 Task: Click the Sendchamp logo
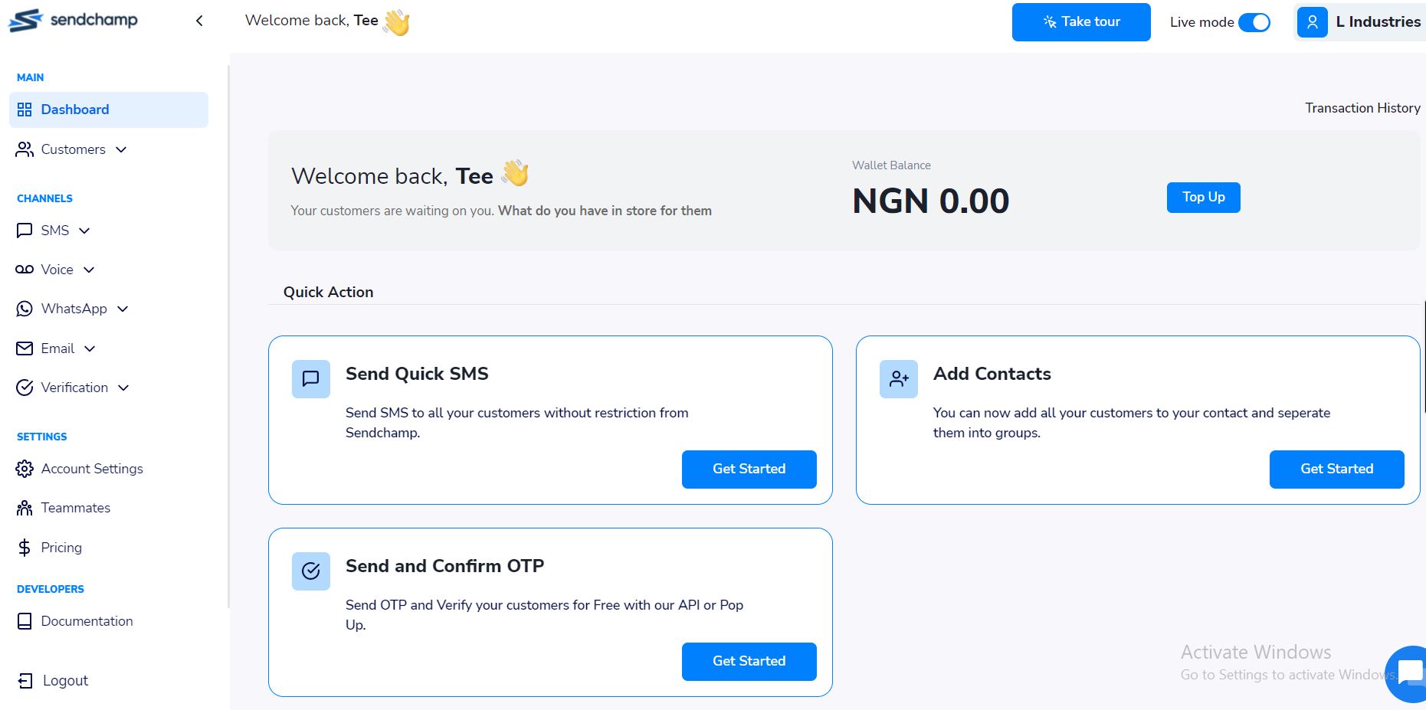tap(73, 21)
